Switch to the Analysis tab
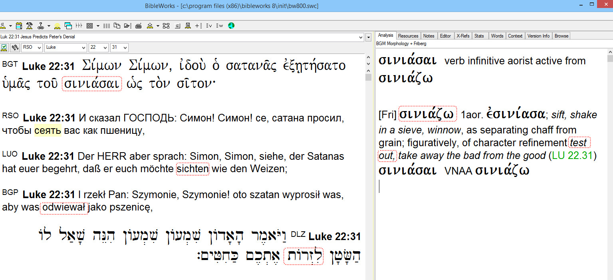Viewport: 613px width, 280px height. (386, 36)
